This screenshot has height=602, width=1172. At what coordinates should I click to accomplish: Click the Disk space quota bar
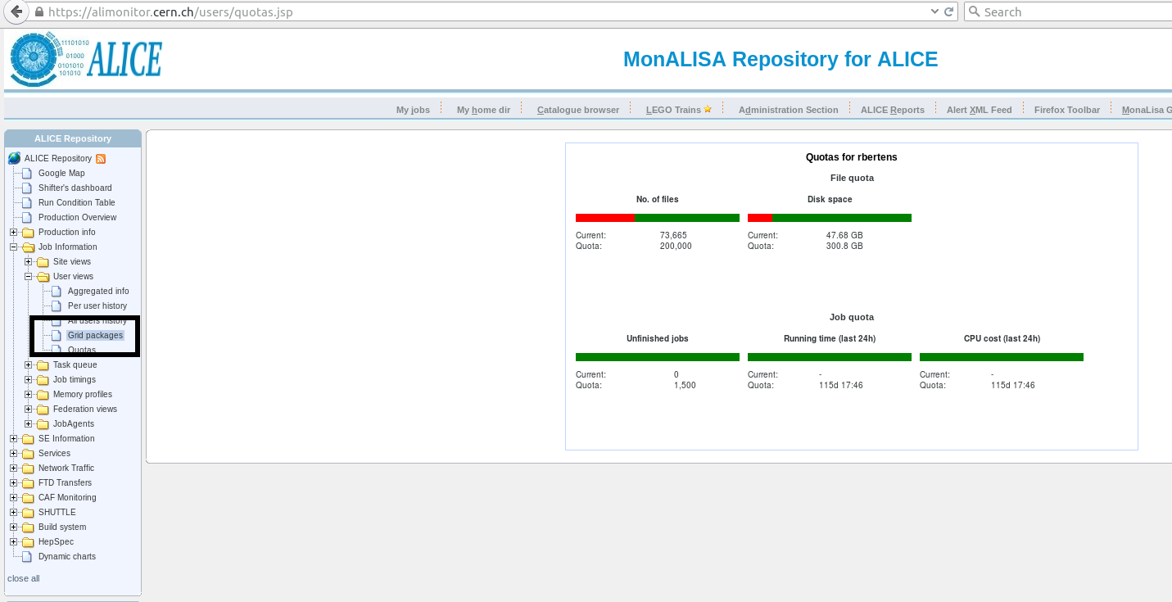(830, 218)
